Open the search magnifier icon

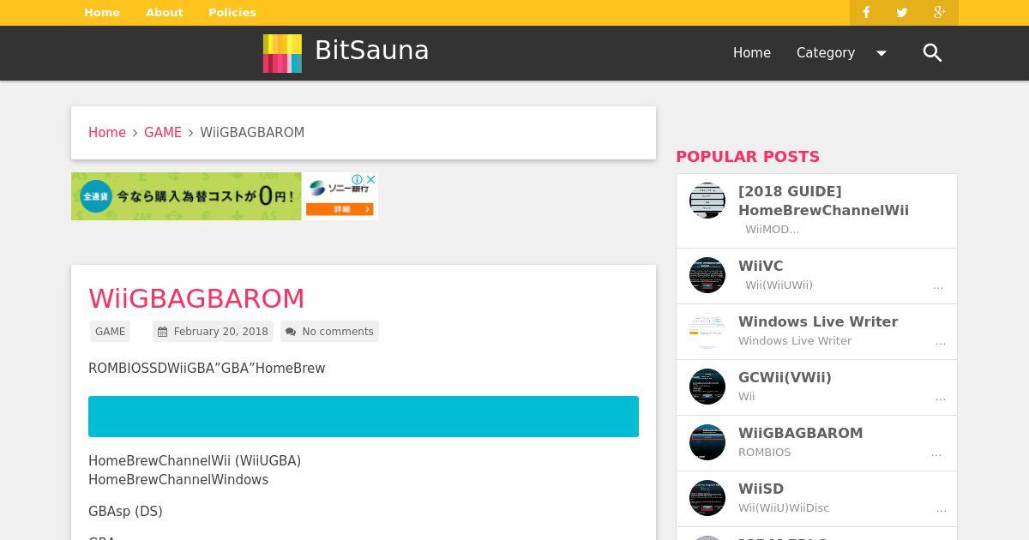[932, 53]
